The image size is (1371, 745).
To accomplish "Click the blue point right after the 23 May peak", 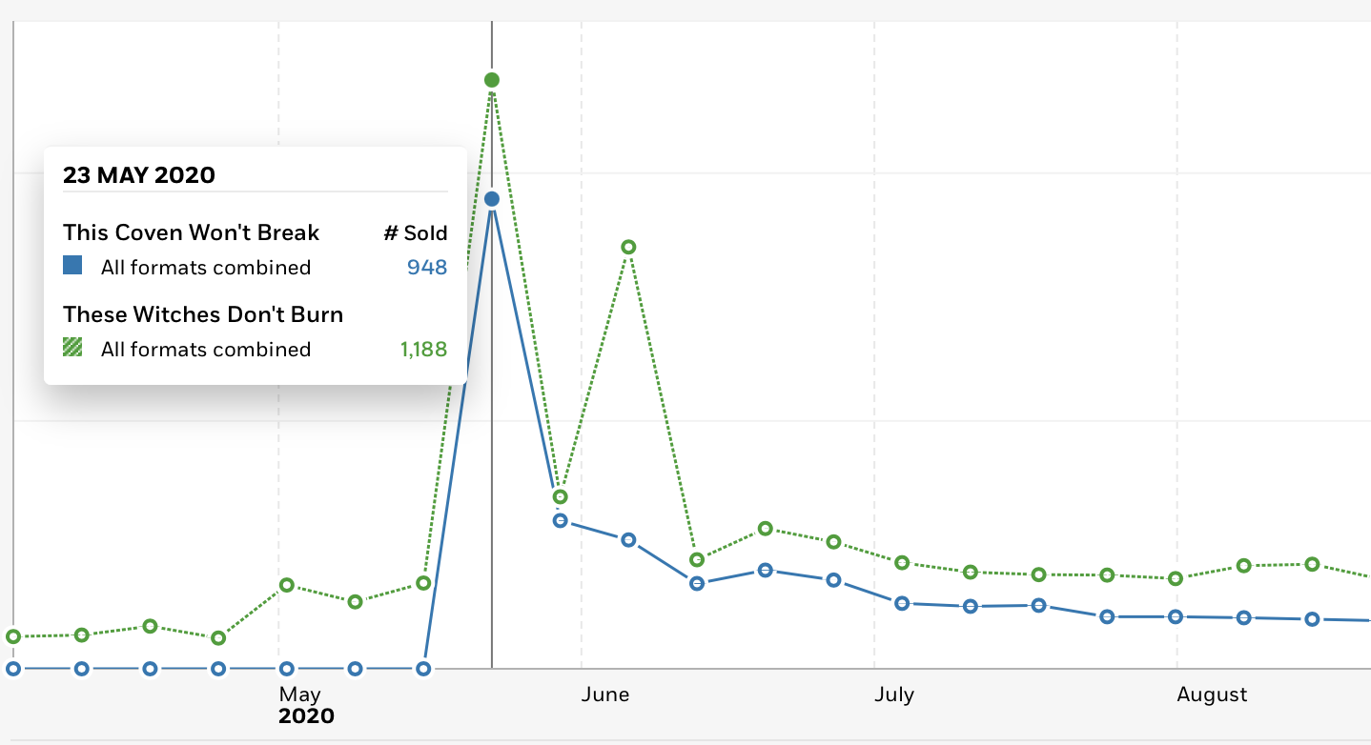I will (x=561, y=520).
